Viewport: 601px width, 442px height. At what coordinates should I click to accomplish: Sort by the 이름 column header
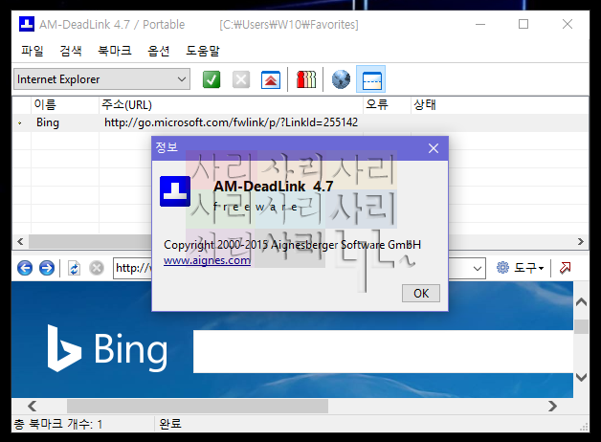coord(64,104)
